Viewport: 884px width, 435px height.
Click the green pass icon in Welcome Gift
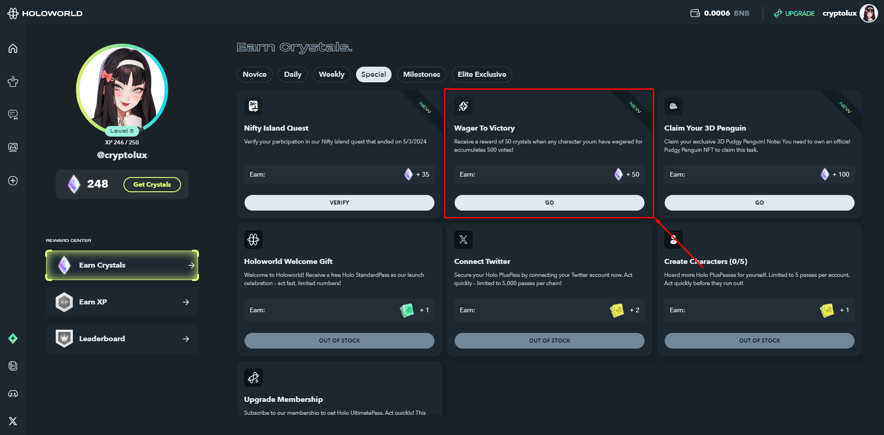(x=407, y=310)
